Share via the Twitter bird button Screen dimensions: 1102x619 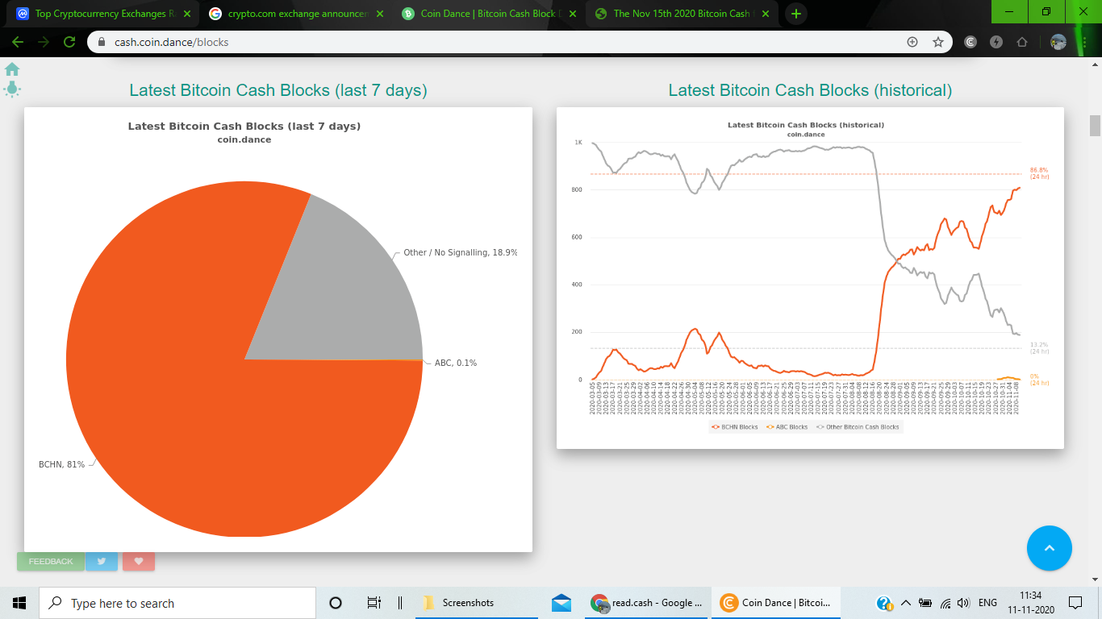pyautogui.click(x=102, y=561)
